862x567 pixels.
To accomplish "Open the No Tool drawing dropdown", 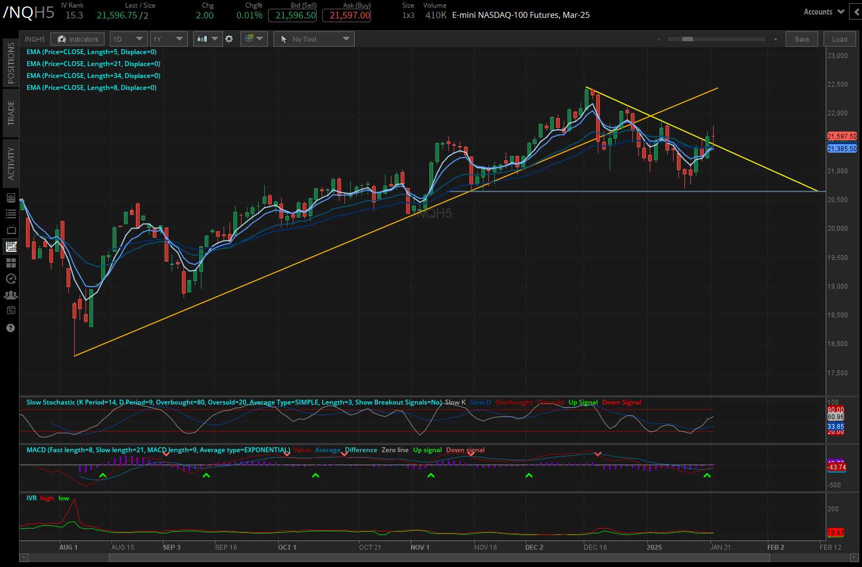I will pyautogui.click(x=314, y=39).
